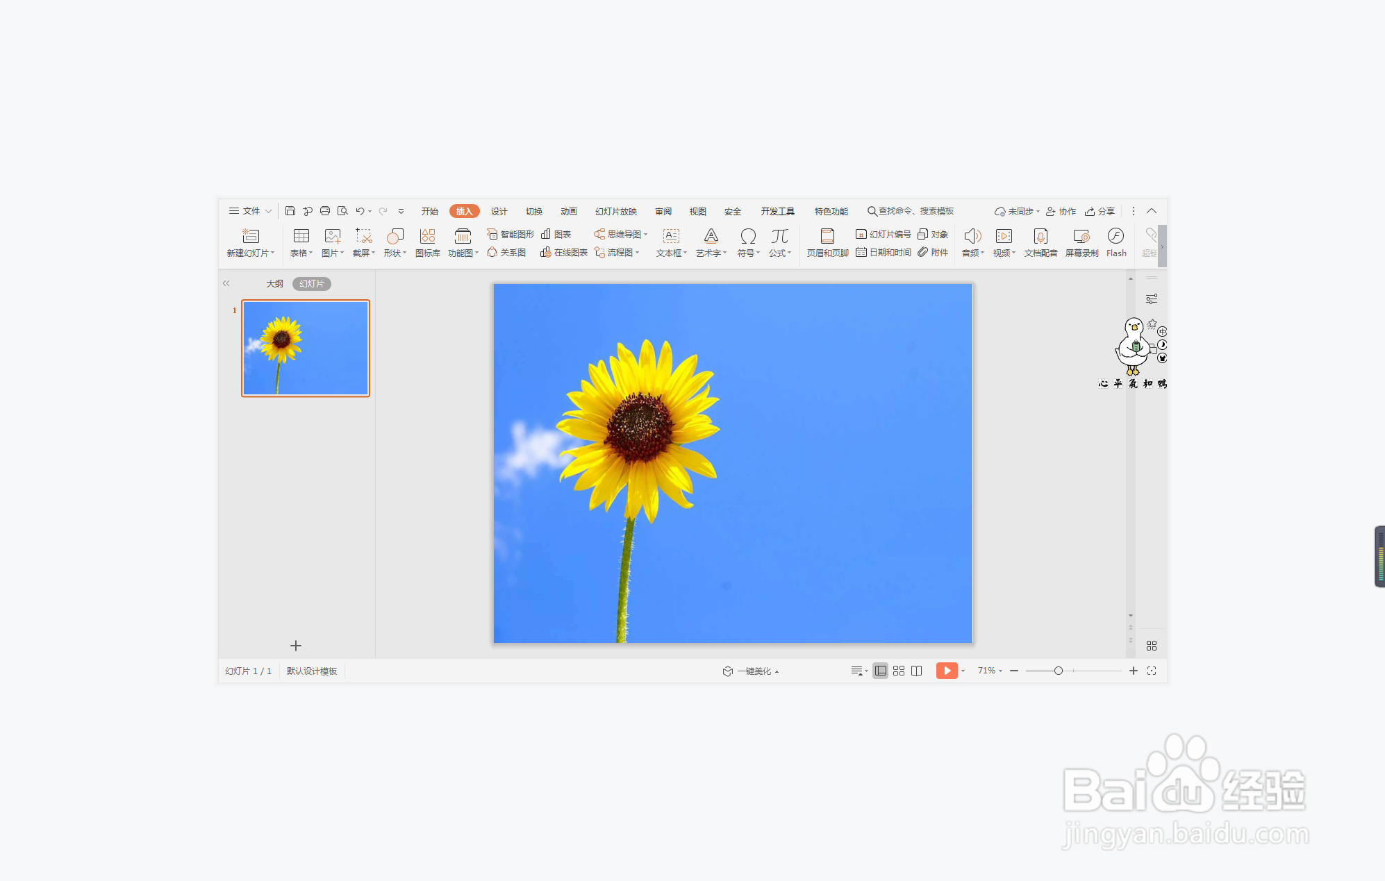Switch to slide sorter grid view
This screenshot has height=881, width=1385.
(x=898, y=671)
